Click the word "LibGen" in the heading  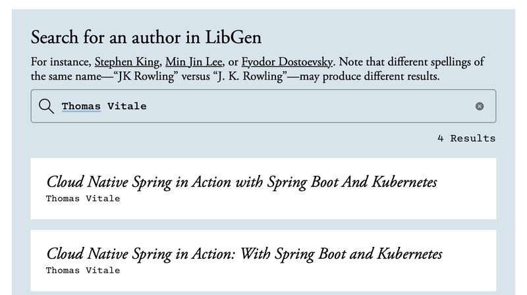point(233,37)
